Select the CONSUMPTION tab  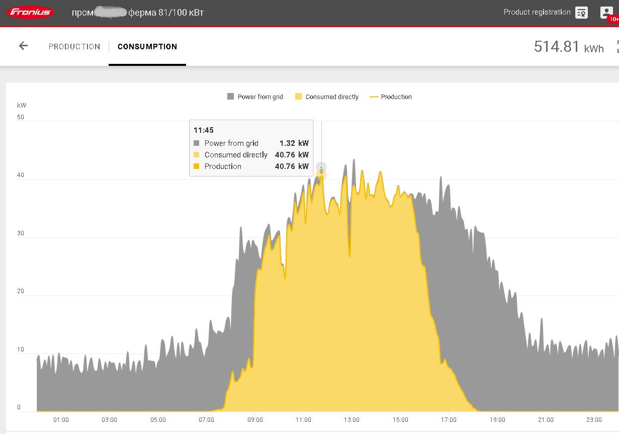point(147,46)
